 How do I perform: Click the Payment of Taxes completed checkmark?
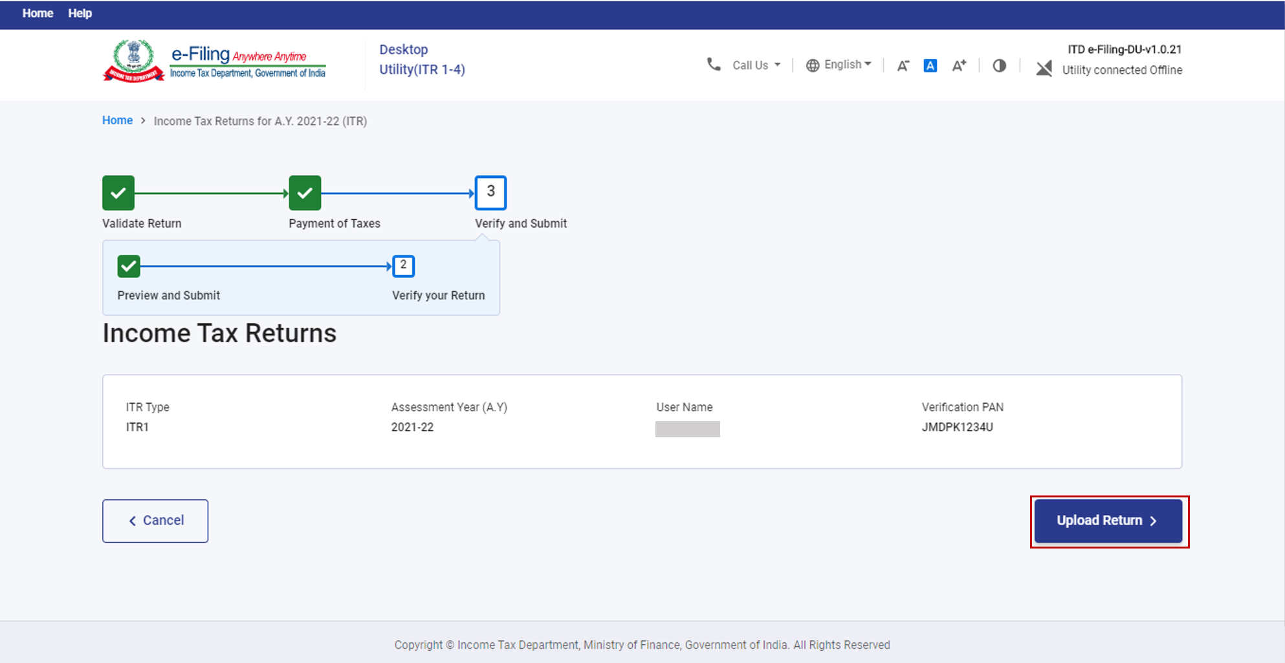coord(305,193)
